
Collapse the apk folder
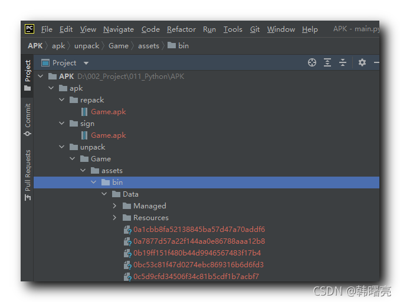(51, 88)
